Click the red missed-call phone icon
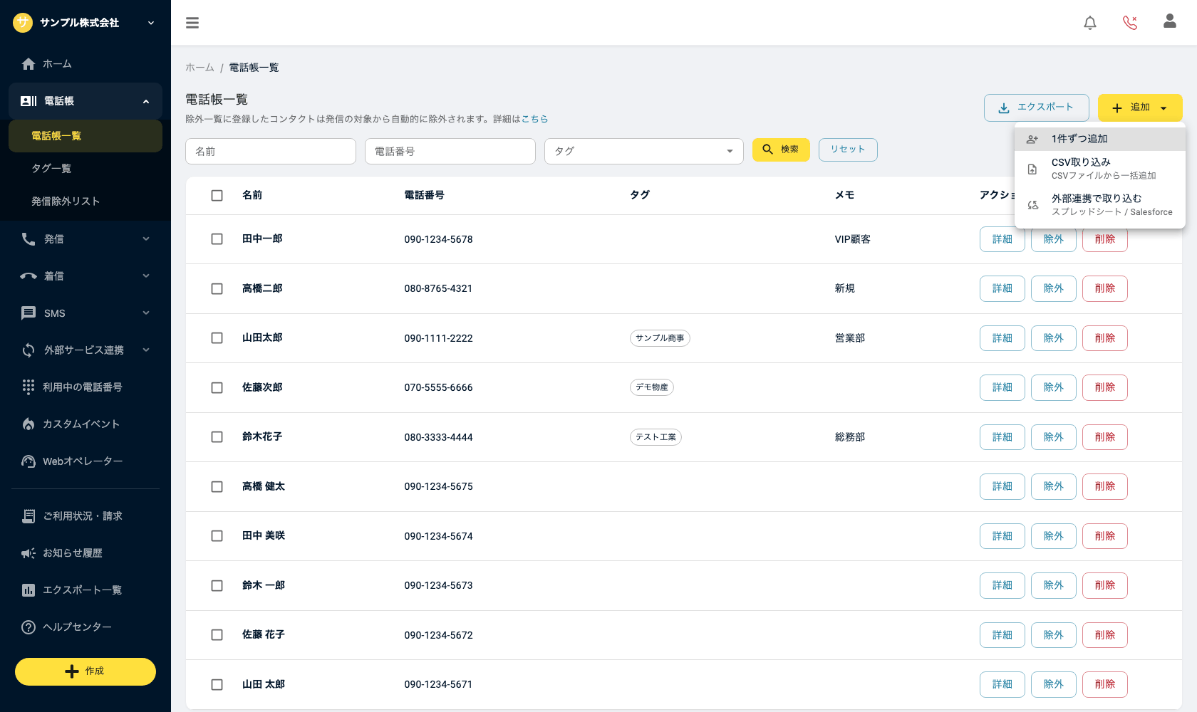 1130,23
